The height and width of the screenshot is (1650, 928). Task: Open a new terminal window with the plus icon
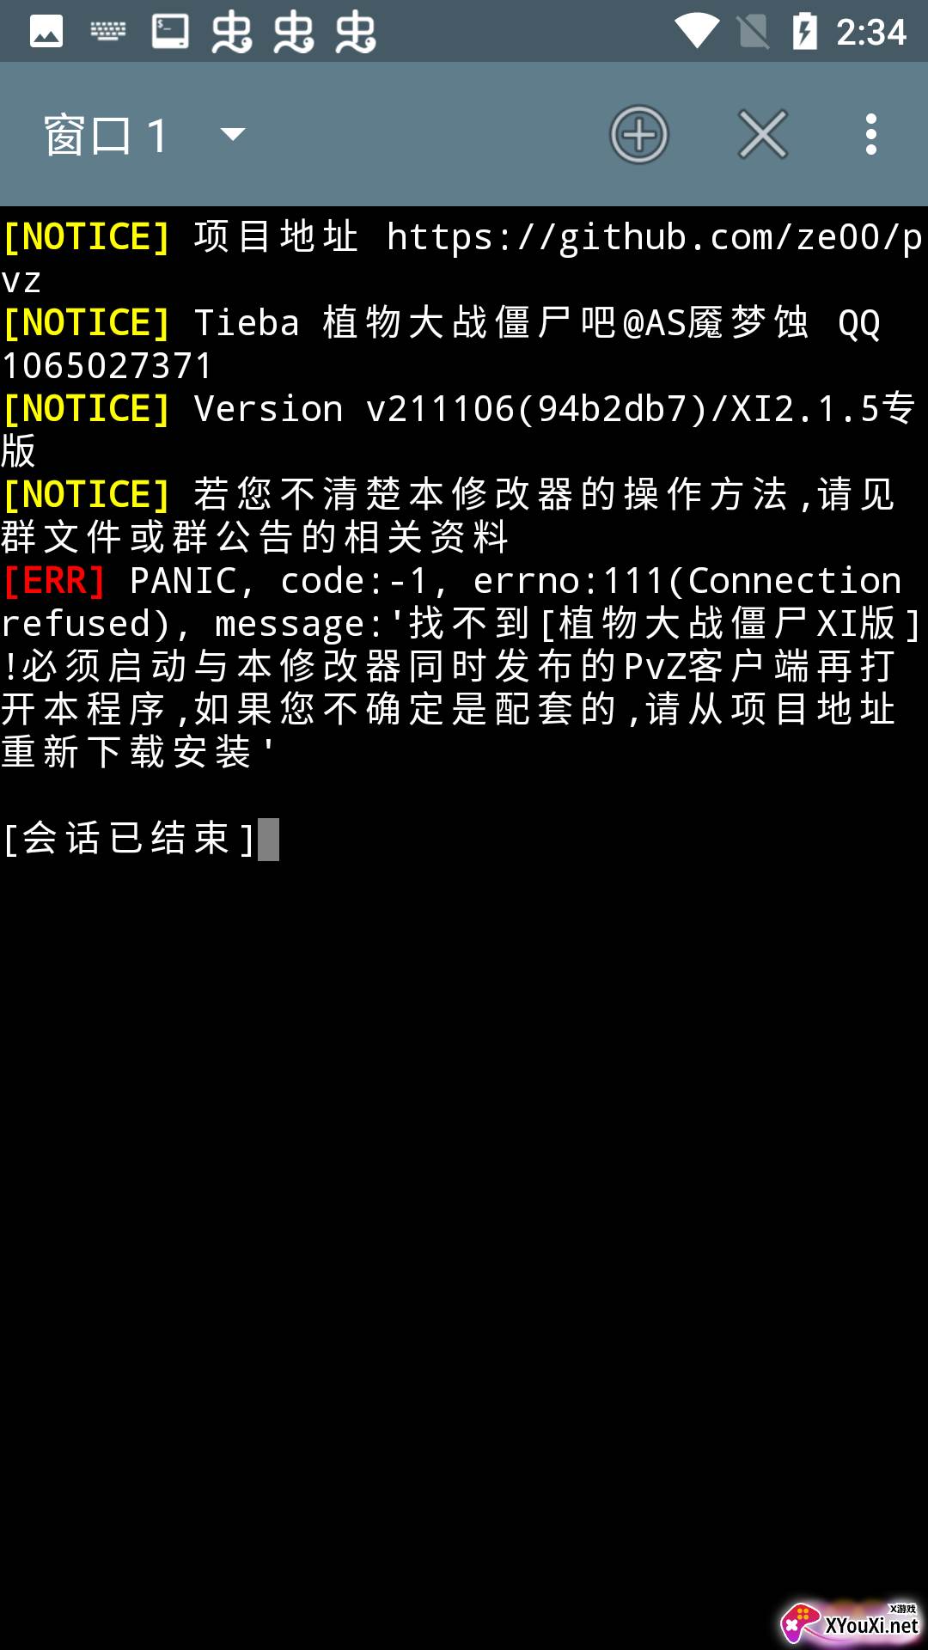tap(638, 135)
